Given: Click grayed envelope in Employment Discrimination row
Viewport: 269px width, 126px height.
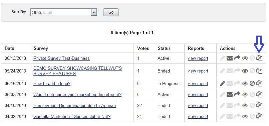Looking at the screenshot, I should pos(230,105).
